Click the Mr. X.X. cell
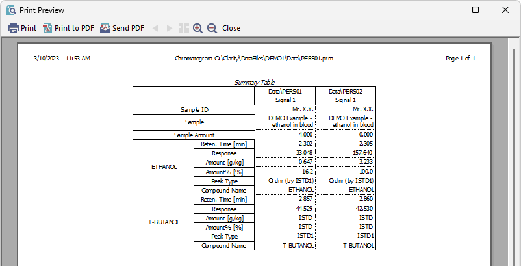Image resolution: width=521 pixels, height=266 pixels. (x=363, y=109)
